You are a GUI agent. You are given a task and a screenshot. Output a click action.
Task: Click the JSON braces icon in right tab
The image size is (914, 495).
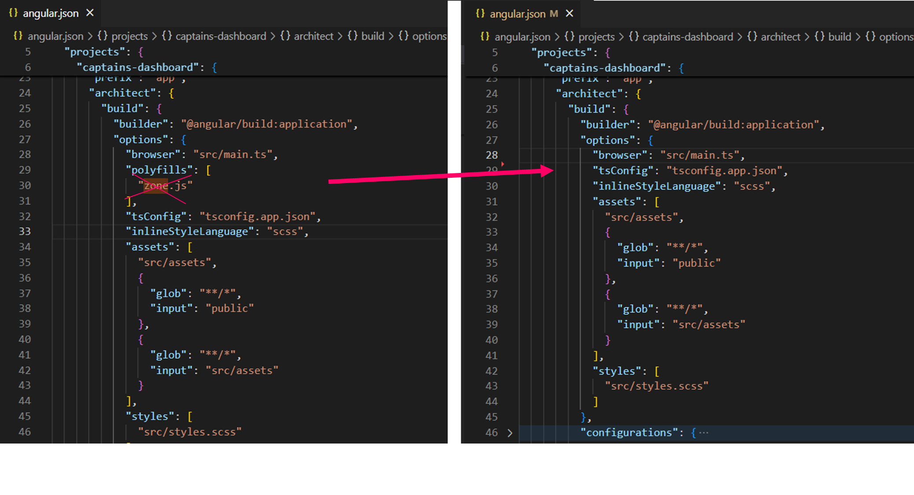tap(480, 14)
